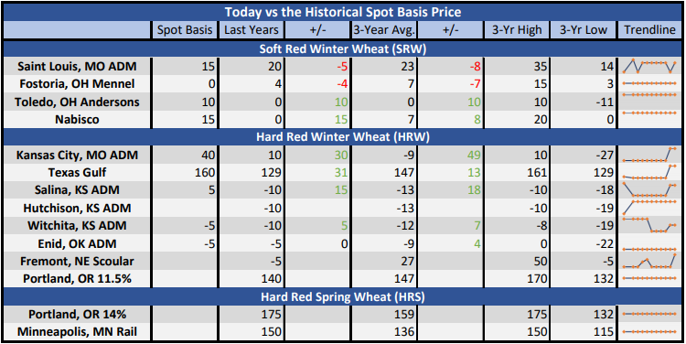Click the Fremont, NE Scoular trendline sparkline

point(649,262)
